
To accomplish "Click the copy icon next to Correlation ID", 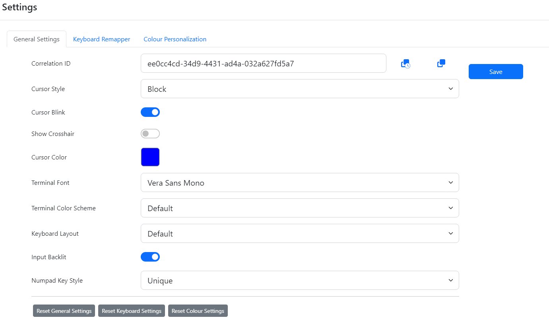I will coord(440,63).
